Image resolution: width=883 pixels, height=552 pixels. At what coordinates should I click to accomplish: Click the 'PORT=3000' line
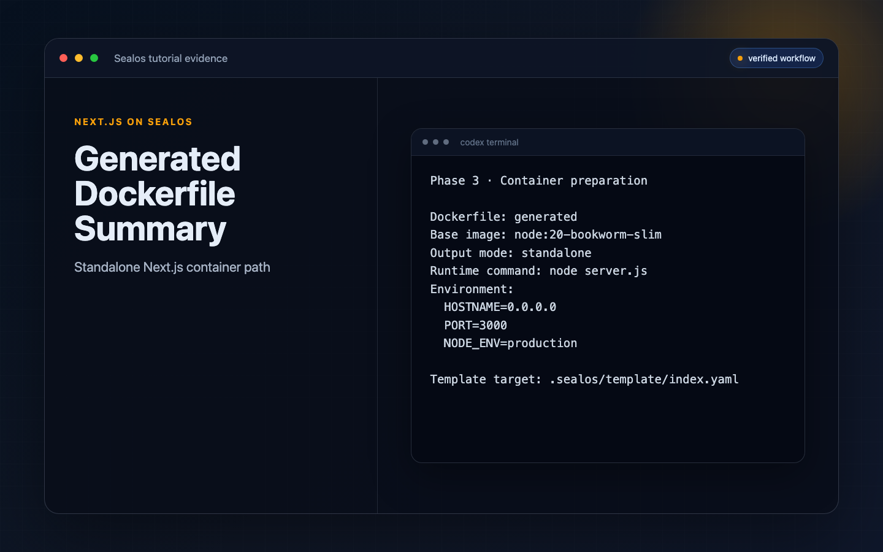tap(475, 325)
